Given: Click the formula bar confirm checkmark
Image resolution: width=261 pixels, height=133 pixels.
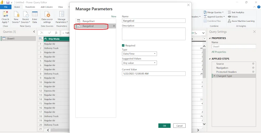Looking at the screenshot, I should tap(50, 33).
